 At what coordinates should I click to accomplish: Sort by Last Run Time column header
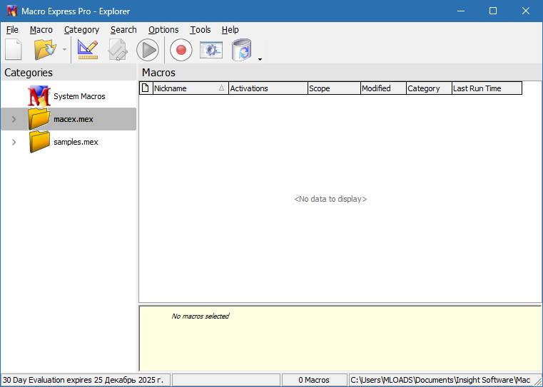[487, 88]
